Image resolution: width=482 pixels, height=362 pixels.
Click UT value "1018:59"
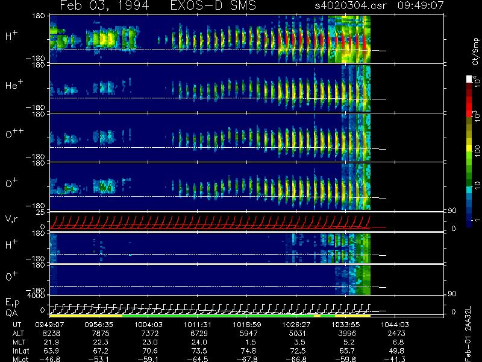[247, 325]
